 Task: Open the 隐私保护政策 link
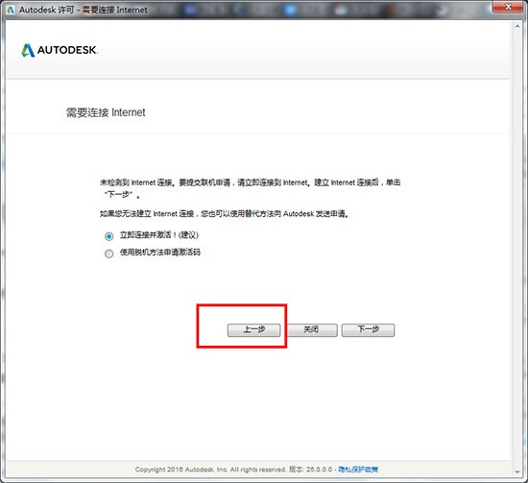(x=358, y=470)
